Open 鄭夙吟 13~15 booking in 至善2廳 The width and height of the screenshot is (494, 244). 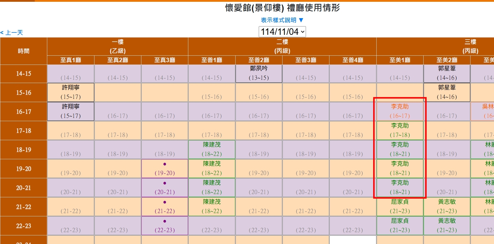(x=258, y=73)
